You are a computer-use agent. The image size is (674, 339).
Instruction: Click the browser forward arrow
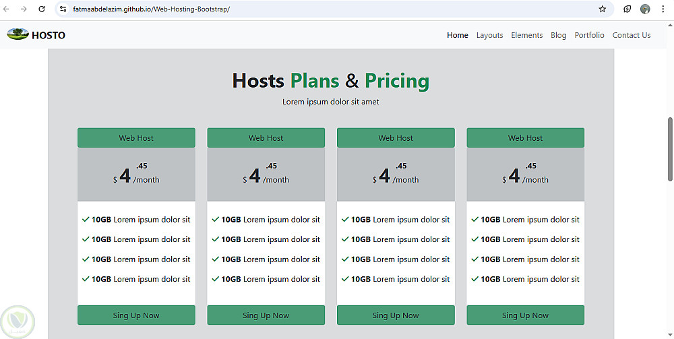click(24, 9)
